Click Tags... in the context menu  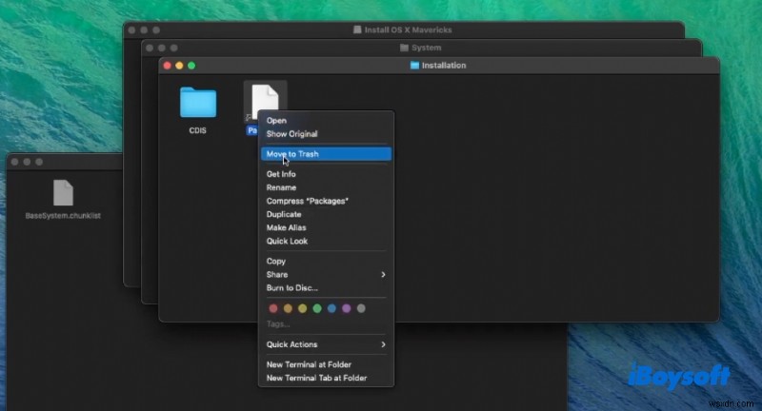pyautogui.click(x=278, y=324)
